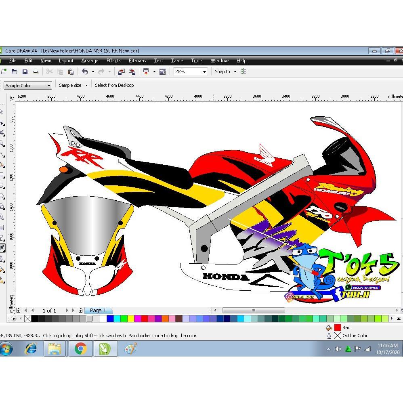Open the Snap to dropdown

(235, 72)
